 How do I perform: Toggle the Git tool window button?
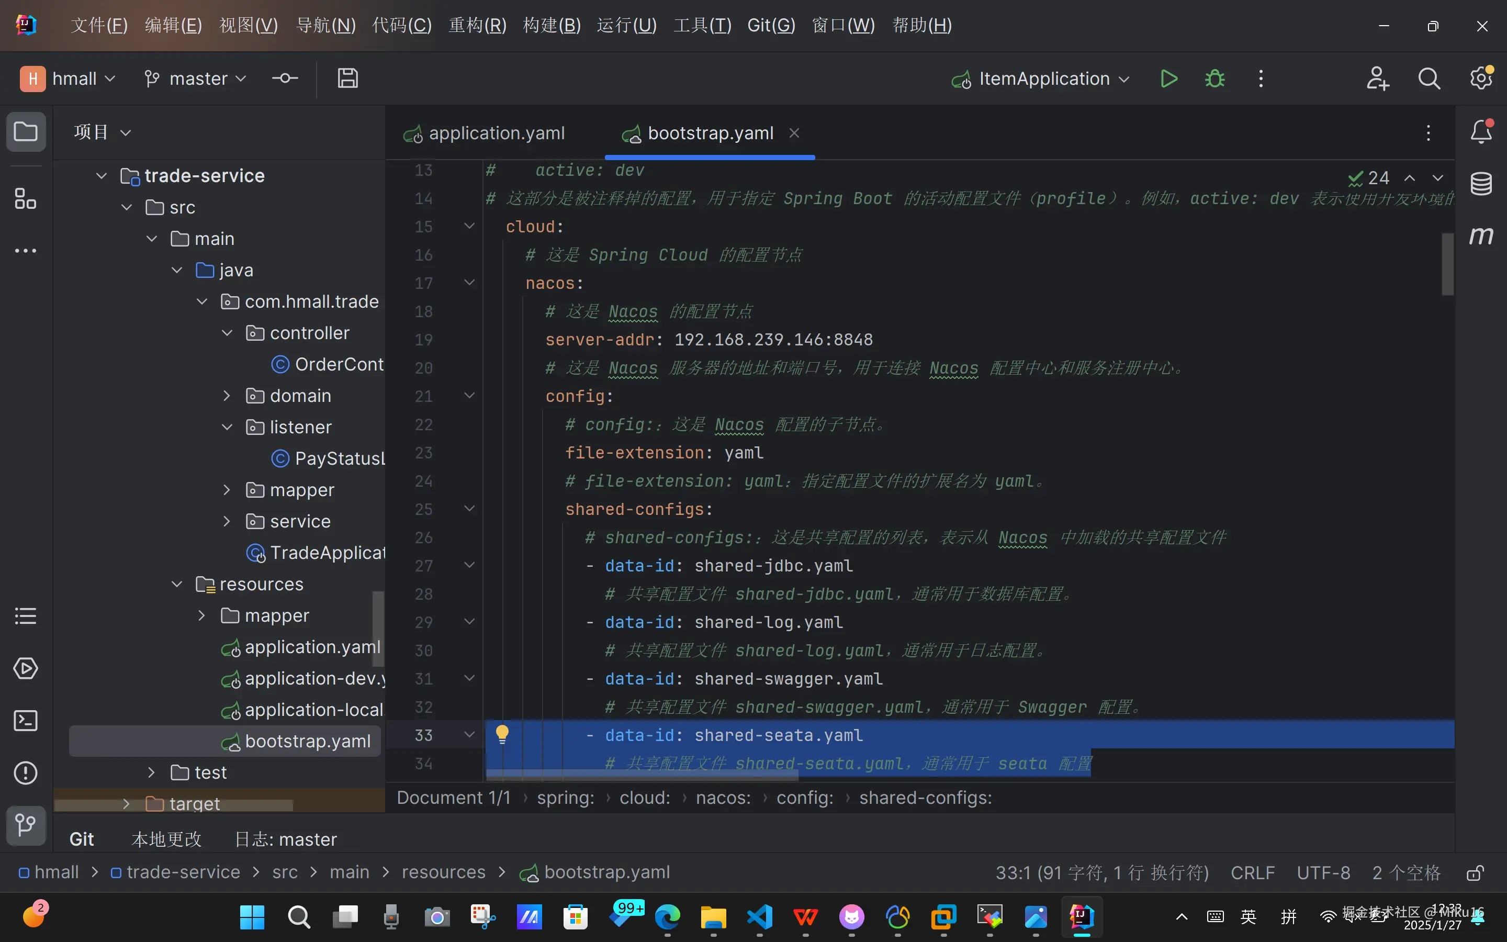click(26, 825)
